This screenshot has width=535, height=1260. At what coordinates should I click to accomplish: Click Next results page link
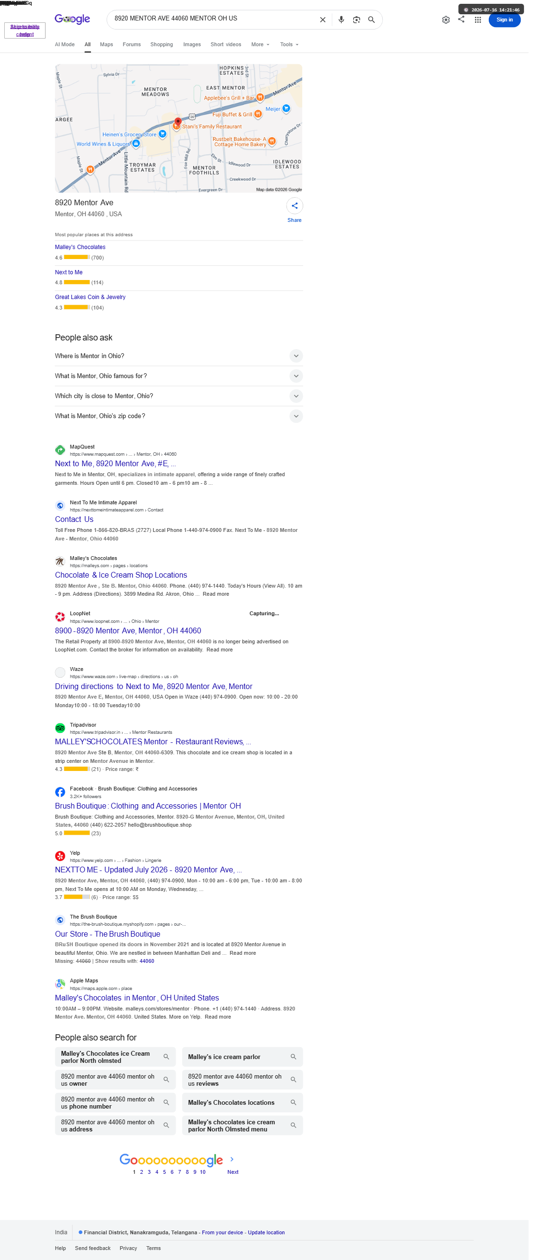(233, 1172)
